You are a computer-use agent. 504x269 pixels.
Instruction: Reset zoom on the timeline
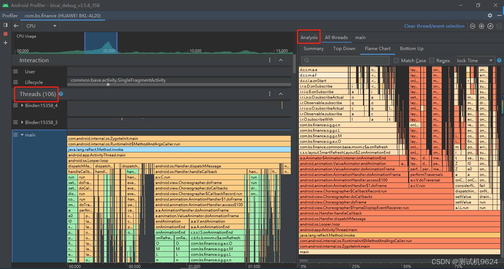coord(490,26)
